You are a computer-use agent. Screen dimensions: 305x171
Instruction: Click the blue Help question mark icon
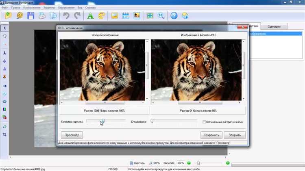174,16
